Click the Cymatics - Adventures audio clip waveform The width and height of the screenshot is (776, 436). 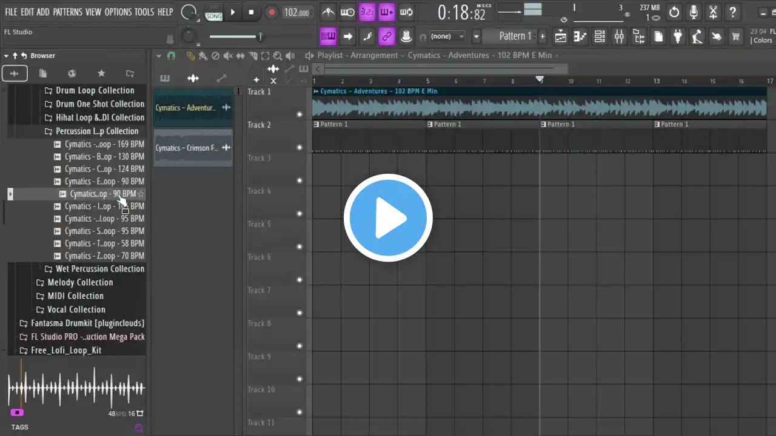(539, 107)
